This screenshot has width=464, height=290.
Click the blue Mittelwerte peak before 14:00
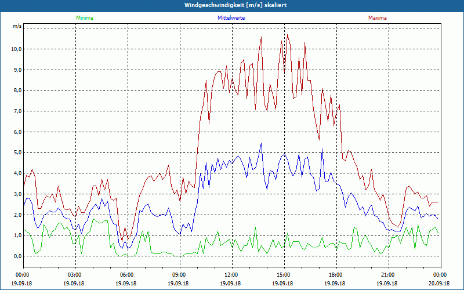(x=261, y=143)
